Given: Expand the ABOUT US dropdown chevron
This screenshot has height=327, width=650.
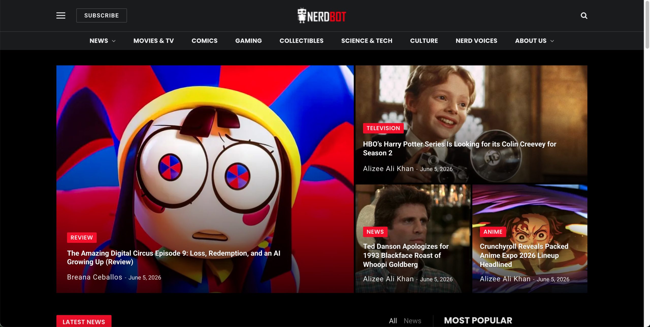Looking at the screenshot, I should (x=552, y=41).
